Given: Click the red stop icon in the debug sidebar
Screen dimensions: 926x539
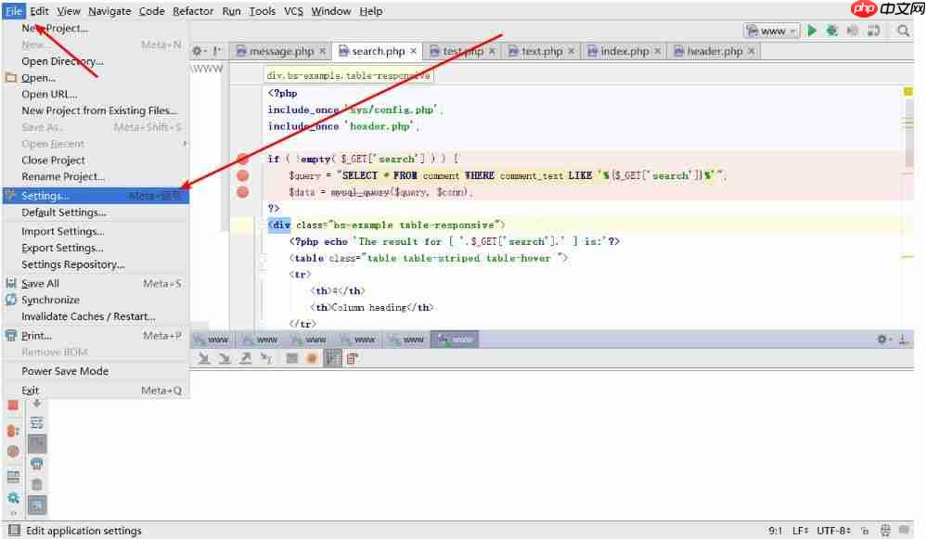Looking at the screenshot, I should (13, 405).
